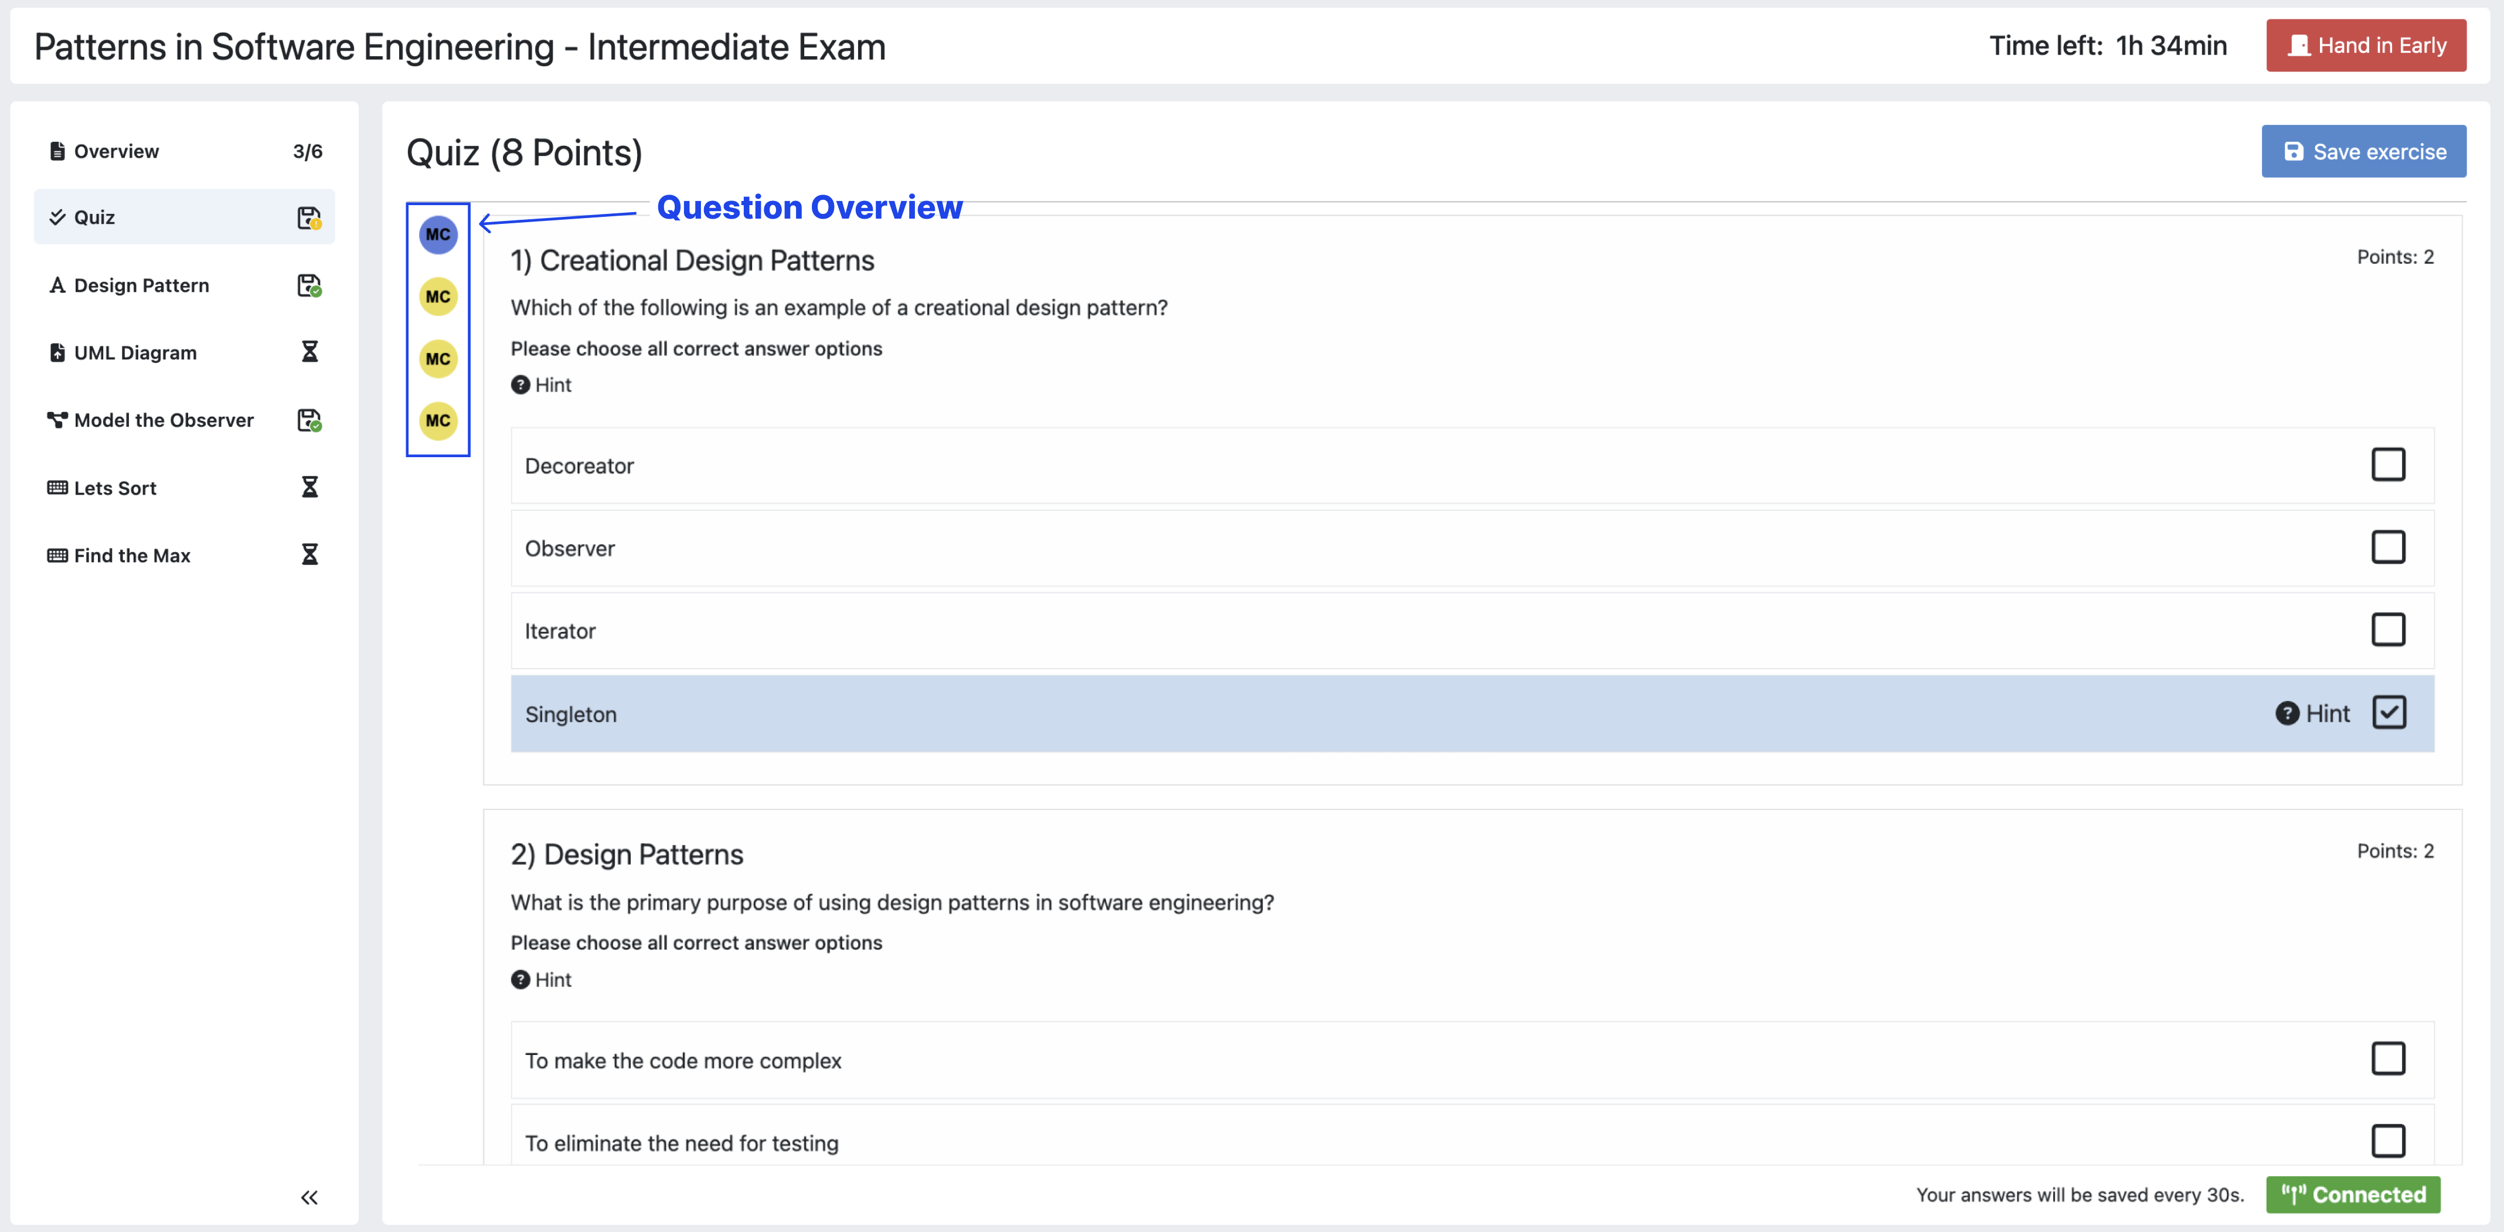This screenshot has height=1232, width=2504.
Task: Open the Hint for Creational Design Patterns question
Action: [x=542, y=384]
